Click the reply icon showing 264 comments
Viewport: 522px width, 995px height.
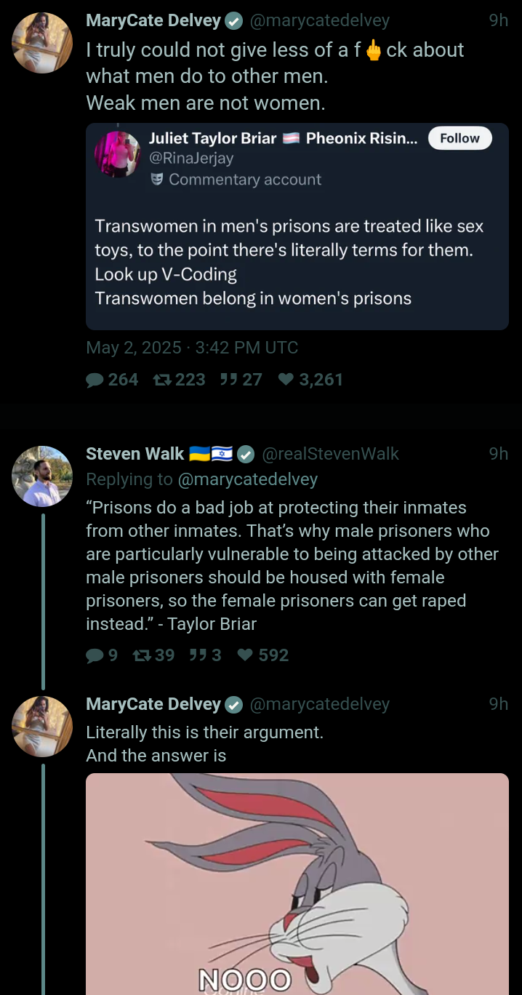(95, 380)
